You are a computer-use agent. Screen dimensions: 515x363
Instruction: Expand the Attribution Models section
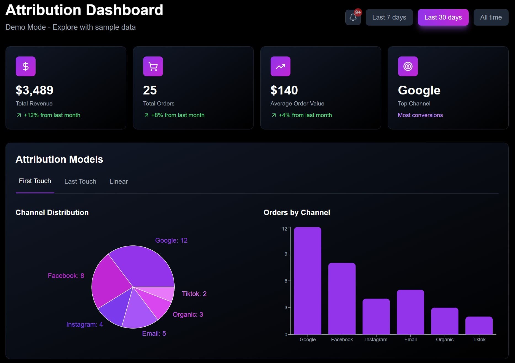[x=59, y=159]
